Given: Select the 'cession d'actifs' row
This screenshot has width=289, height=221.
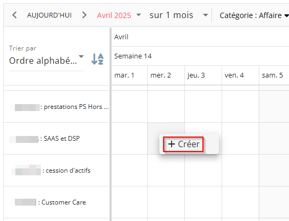Looking at the screenshot, I should 57,171.
